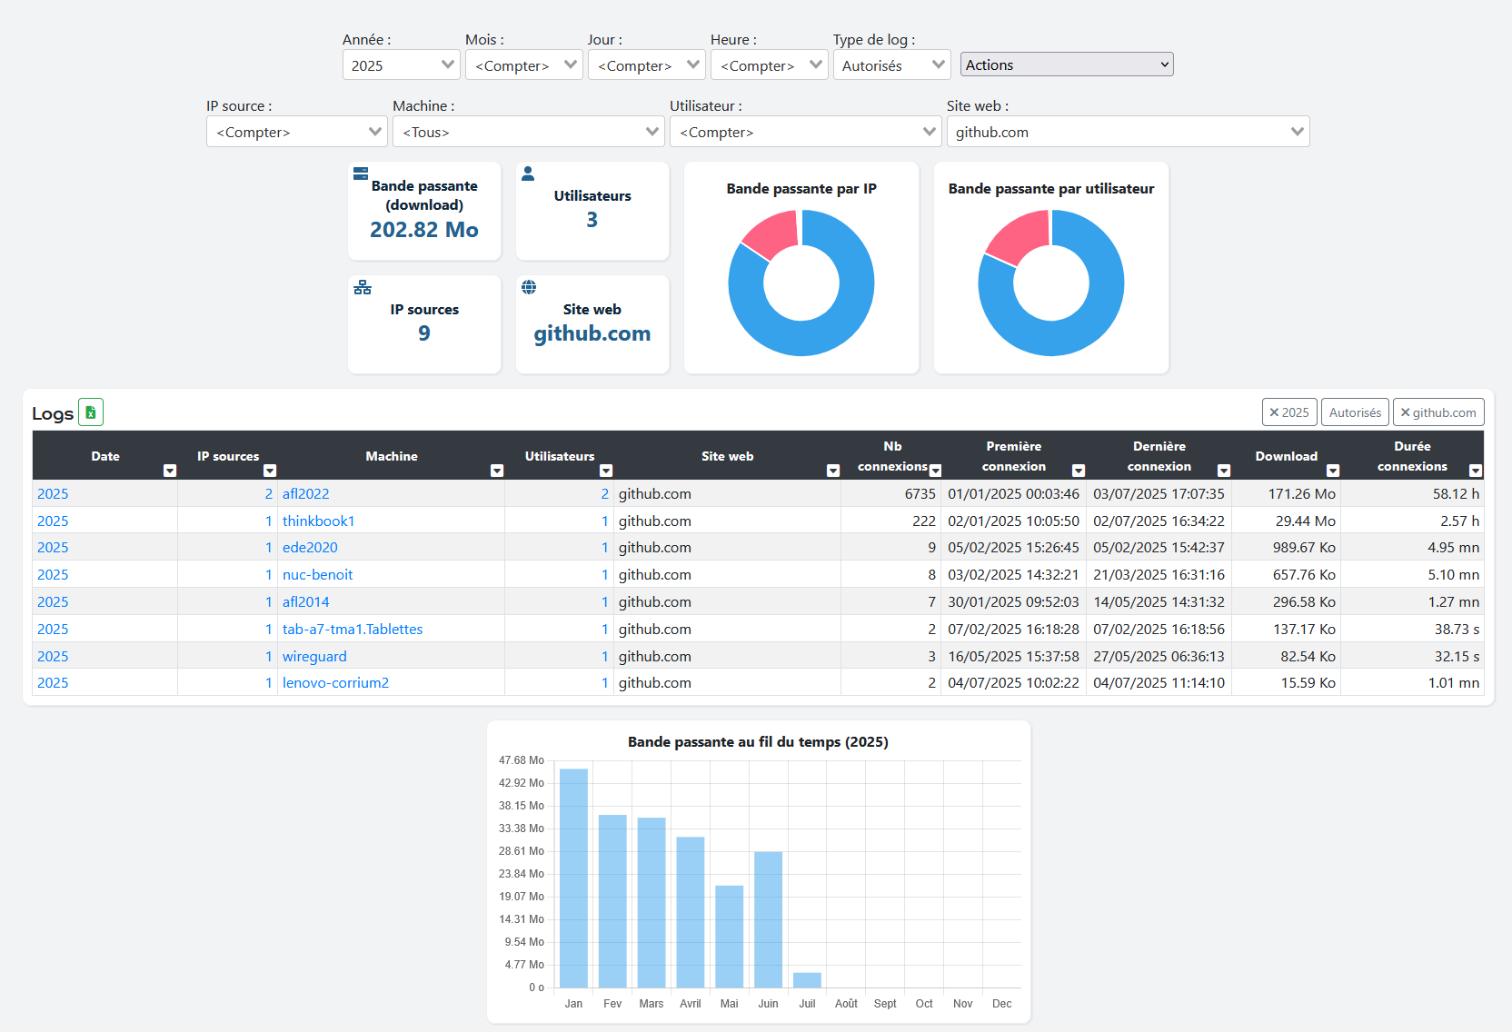Screen dimensions: 1512x1032
Task: Open the IP source dropdown
Action: point(297,132)
